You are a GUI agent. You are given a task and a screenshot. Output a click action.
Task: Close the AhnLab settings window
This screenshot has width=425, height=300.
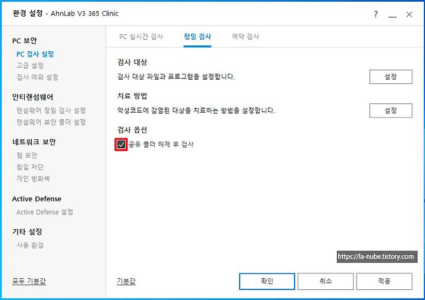(409, 14)
